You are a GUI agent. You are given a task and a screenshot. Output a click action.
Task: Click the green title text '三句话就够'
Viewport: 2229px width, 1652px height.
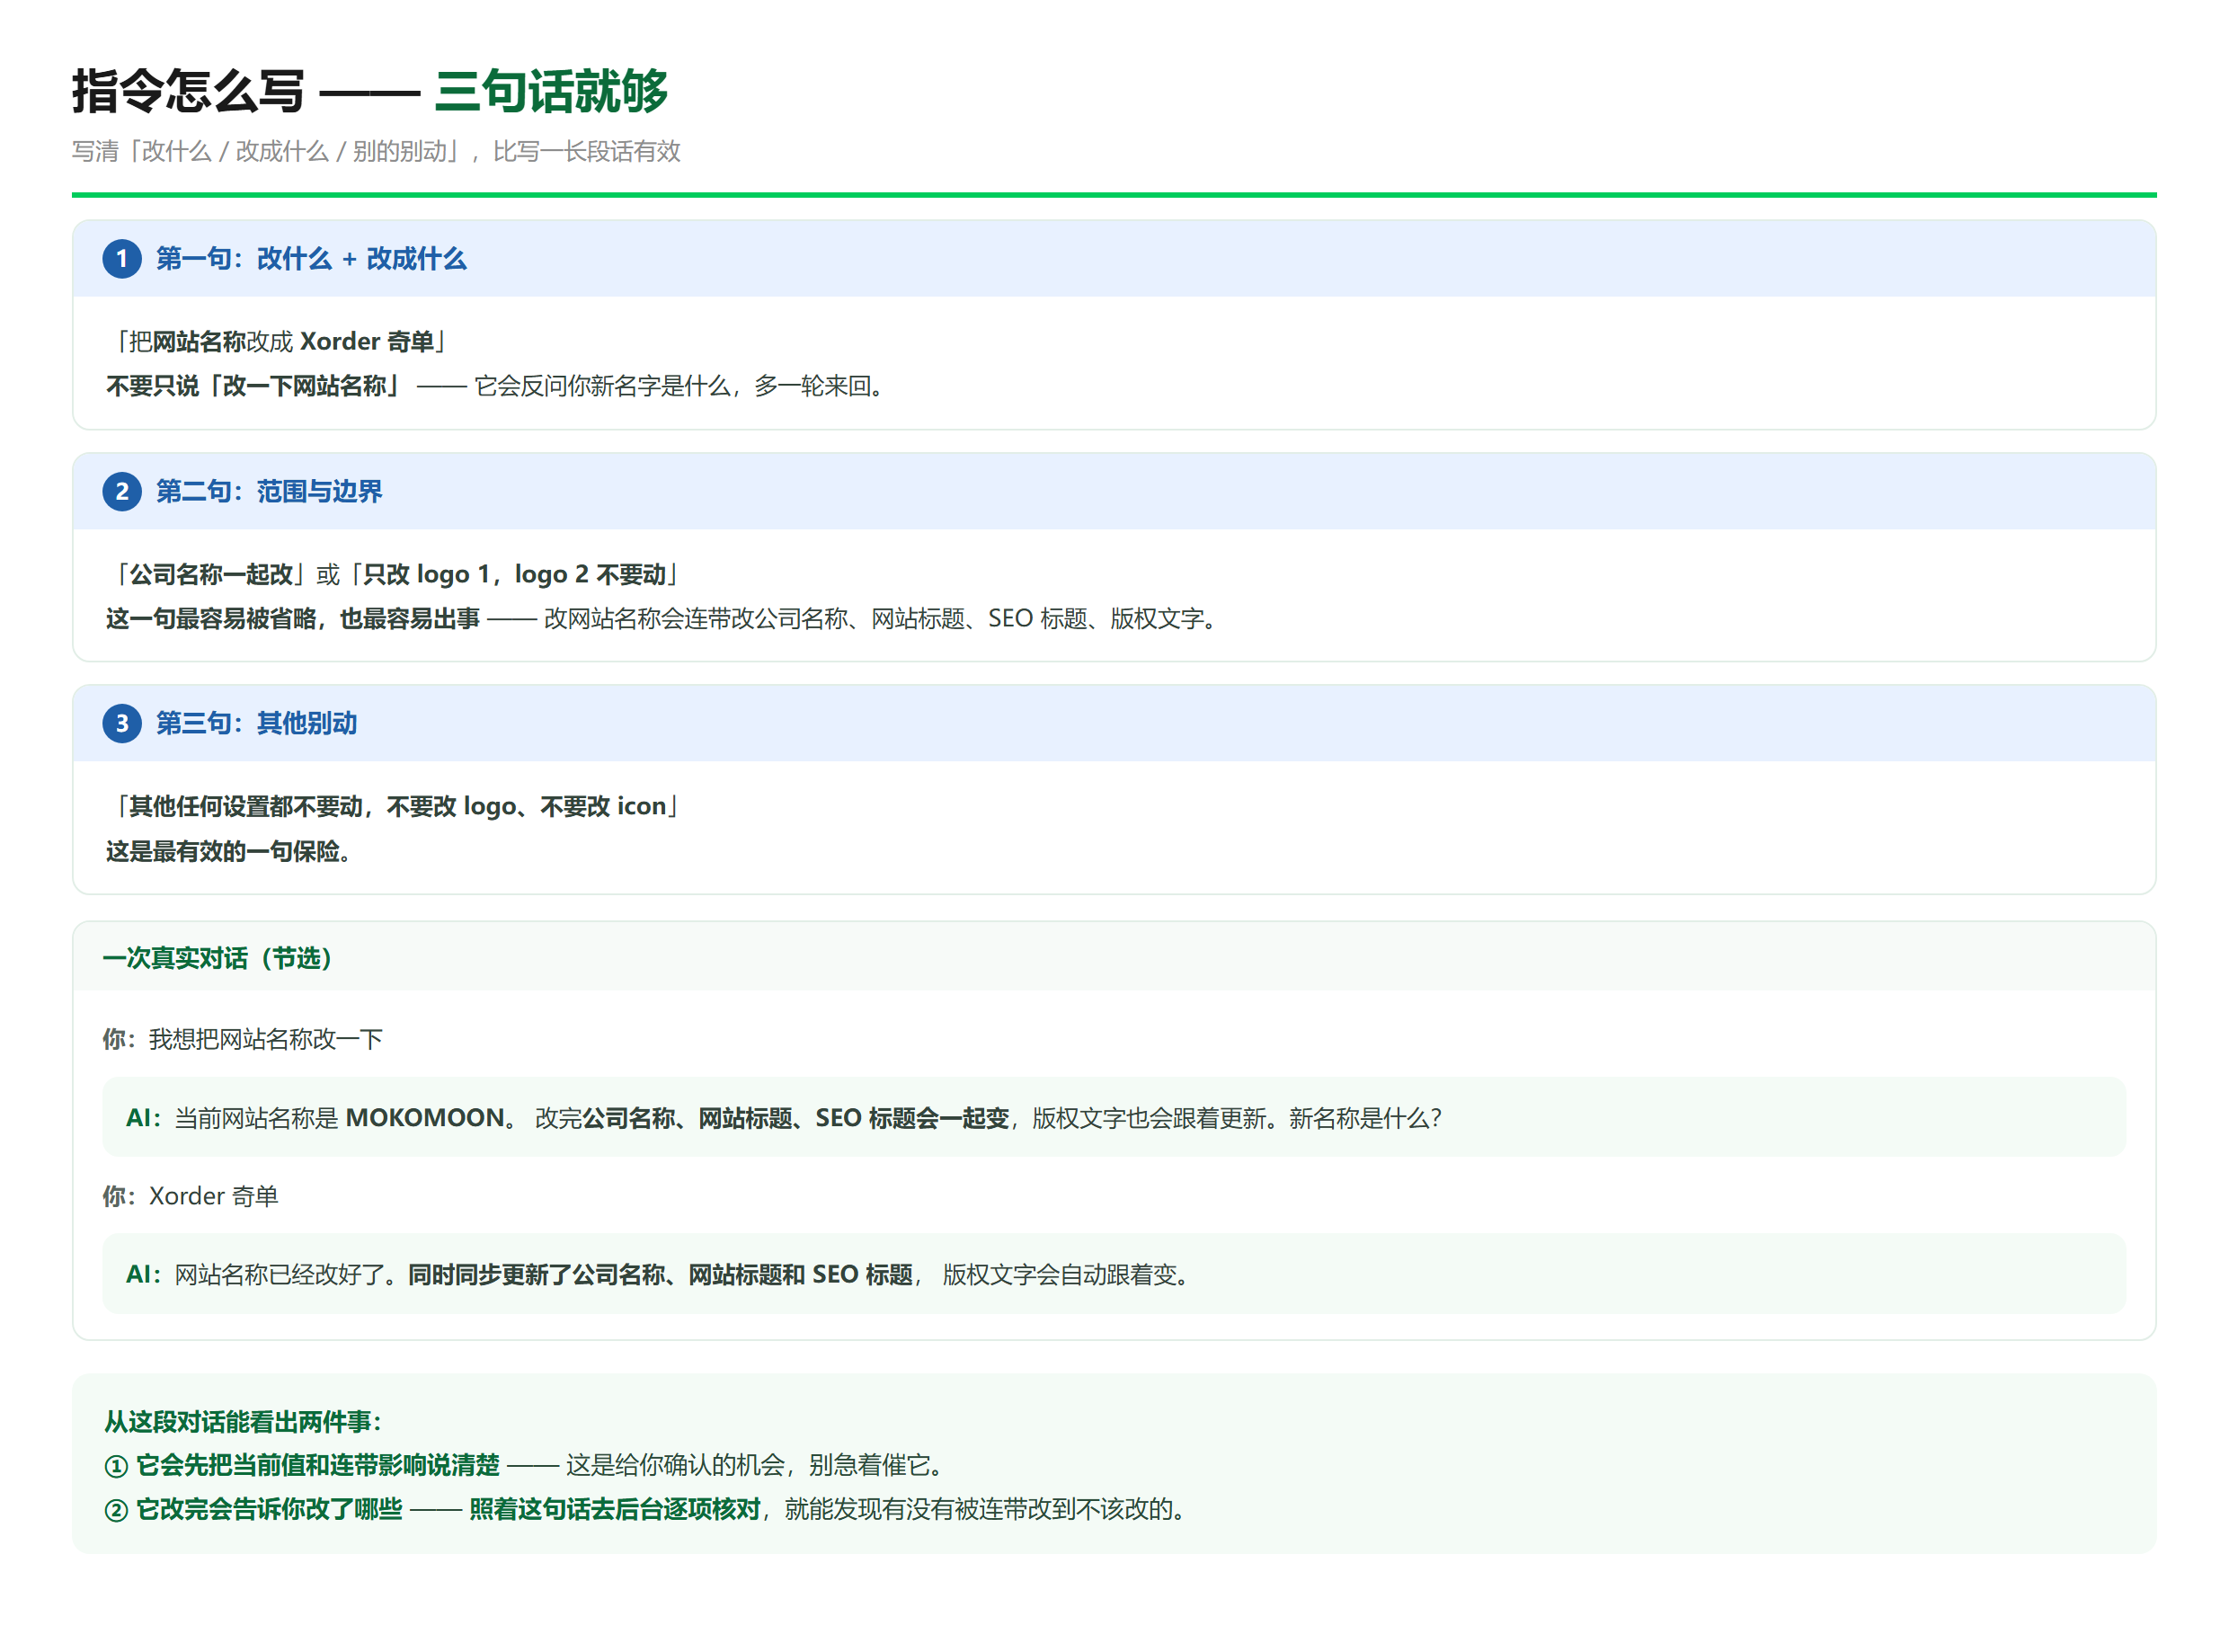click(x=551, y=91)
